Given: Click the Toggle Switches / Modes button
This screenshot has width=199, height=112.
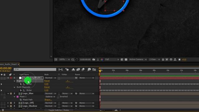Looking at the screenshot, I should [59, 110].
